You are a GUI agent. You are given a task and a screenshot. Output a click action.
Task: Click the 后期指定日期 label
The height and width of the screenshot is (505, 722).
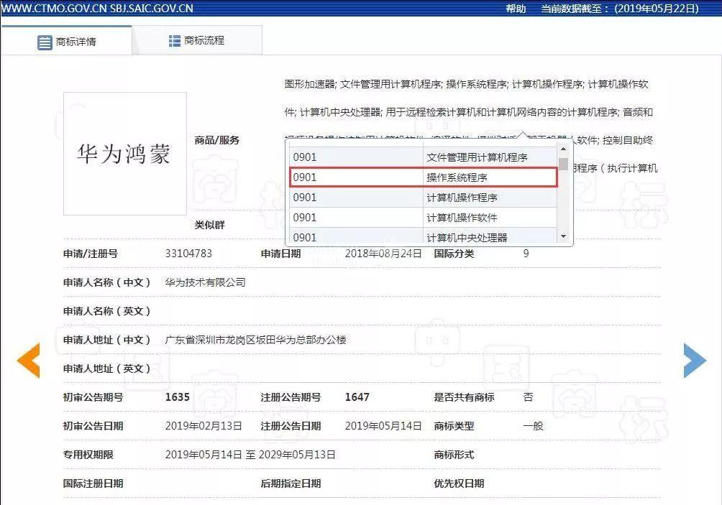click(x=291, y=483)
